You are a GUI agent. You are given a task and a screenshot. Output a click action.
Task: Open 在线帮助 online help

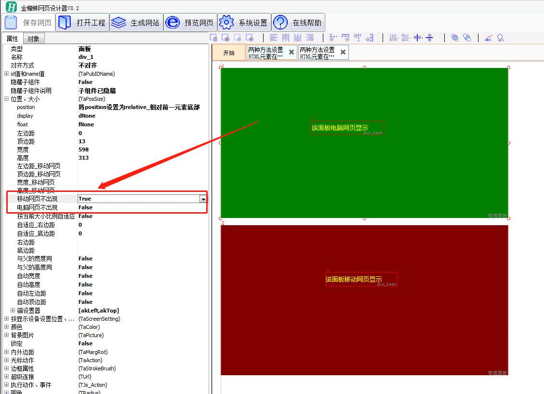[298, 23]
